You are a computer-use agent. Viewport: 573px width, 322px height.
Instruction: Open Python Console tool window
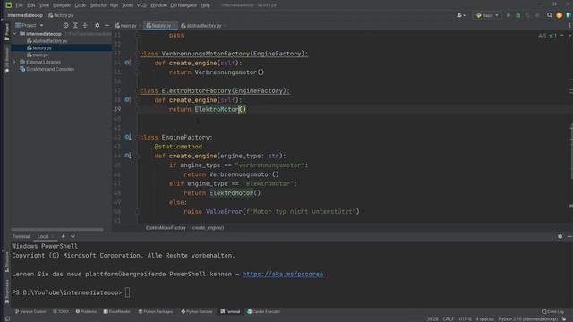tap(197, 312)
